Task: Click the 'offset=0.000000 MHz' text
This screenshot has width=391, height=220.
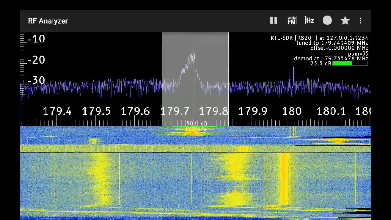Action: (339, 48)
